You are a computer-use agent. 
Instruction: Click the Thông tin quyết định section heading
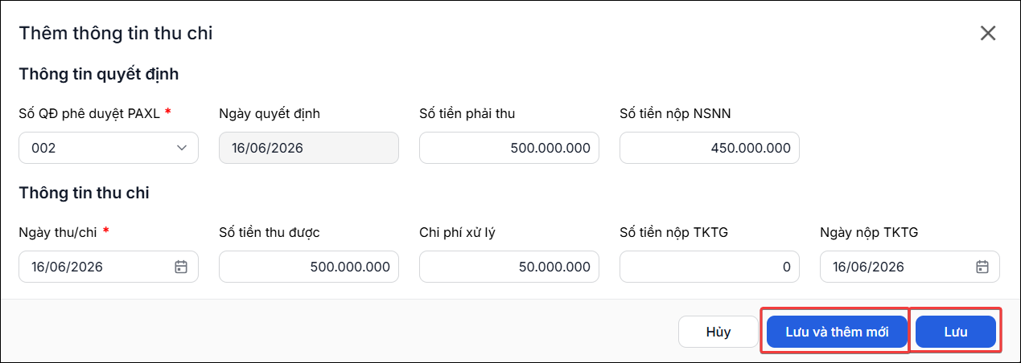[x=98, y=74]
